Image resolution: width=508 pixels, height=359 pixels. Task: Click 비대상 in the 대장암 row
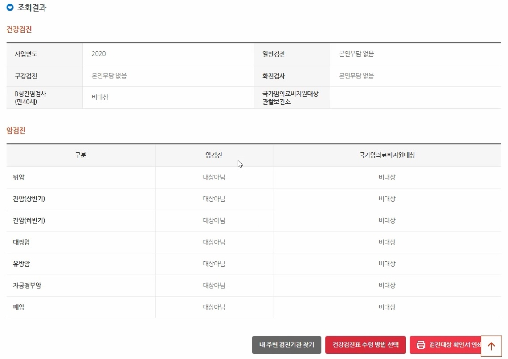point(387,242)
